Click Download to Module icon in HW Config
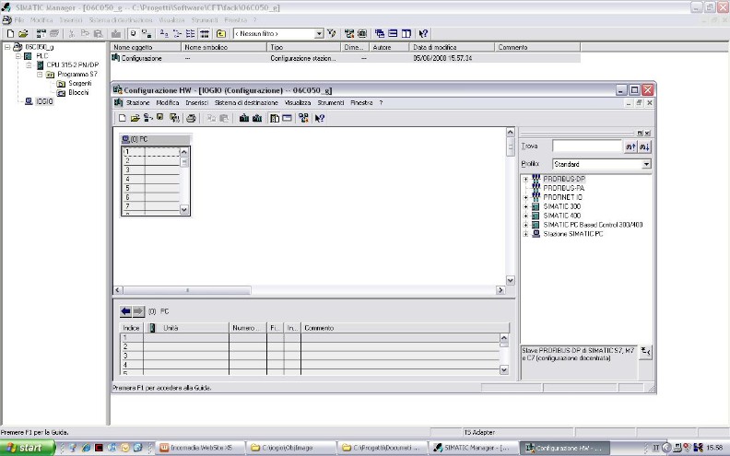The image size is (730, 456). (x=244, y=118)
